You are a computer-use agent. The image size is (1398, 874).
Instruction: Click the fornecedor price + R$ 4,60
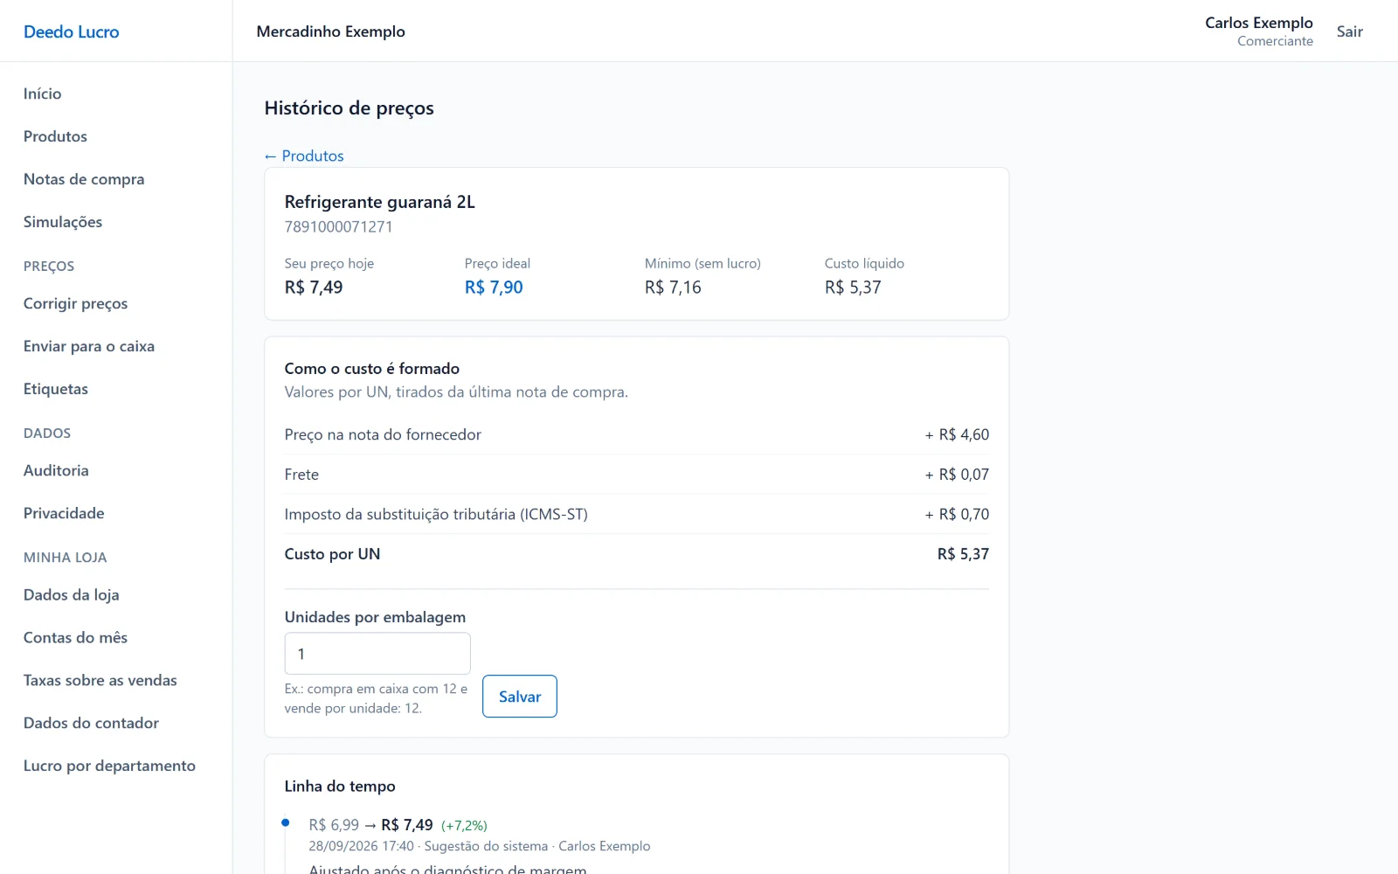[957, 434]
